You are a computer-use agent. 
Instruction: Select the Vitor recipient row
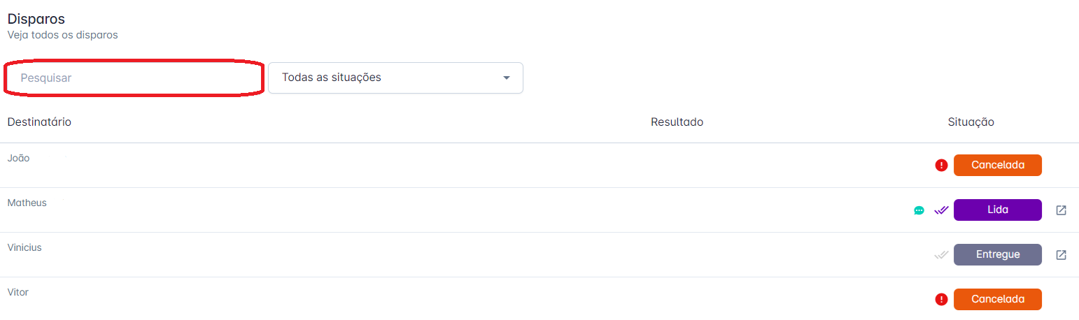(18, 293)
